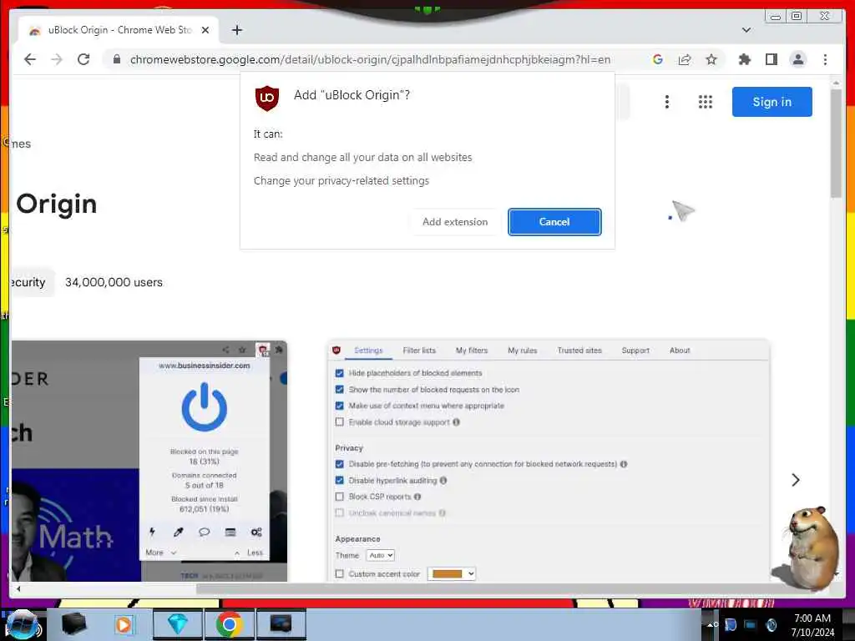
Task: Share this page from the address bar
Action: (x=685, y=59)
